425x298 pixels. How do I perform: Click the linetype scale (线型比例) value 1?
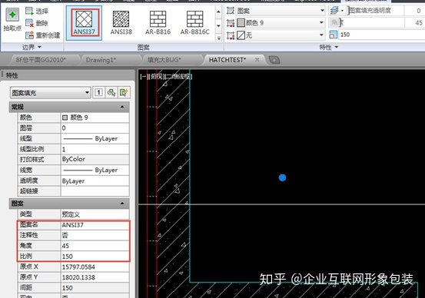coord(95,149)
